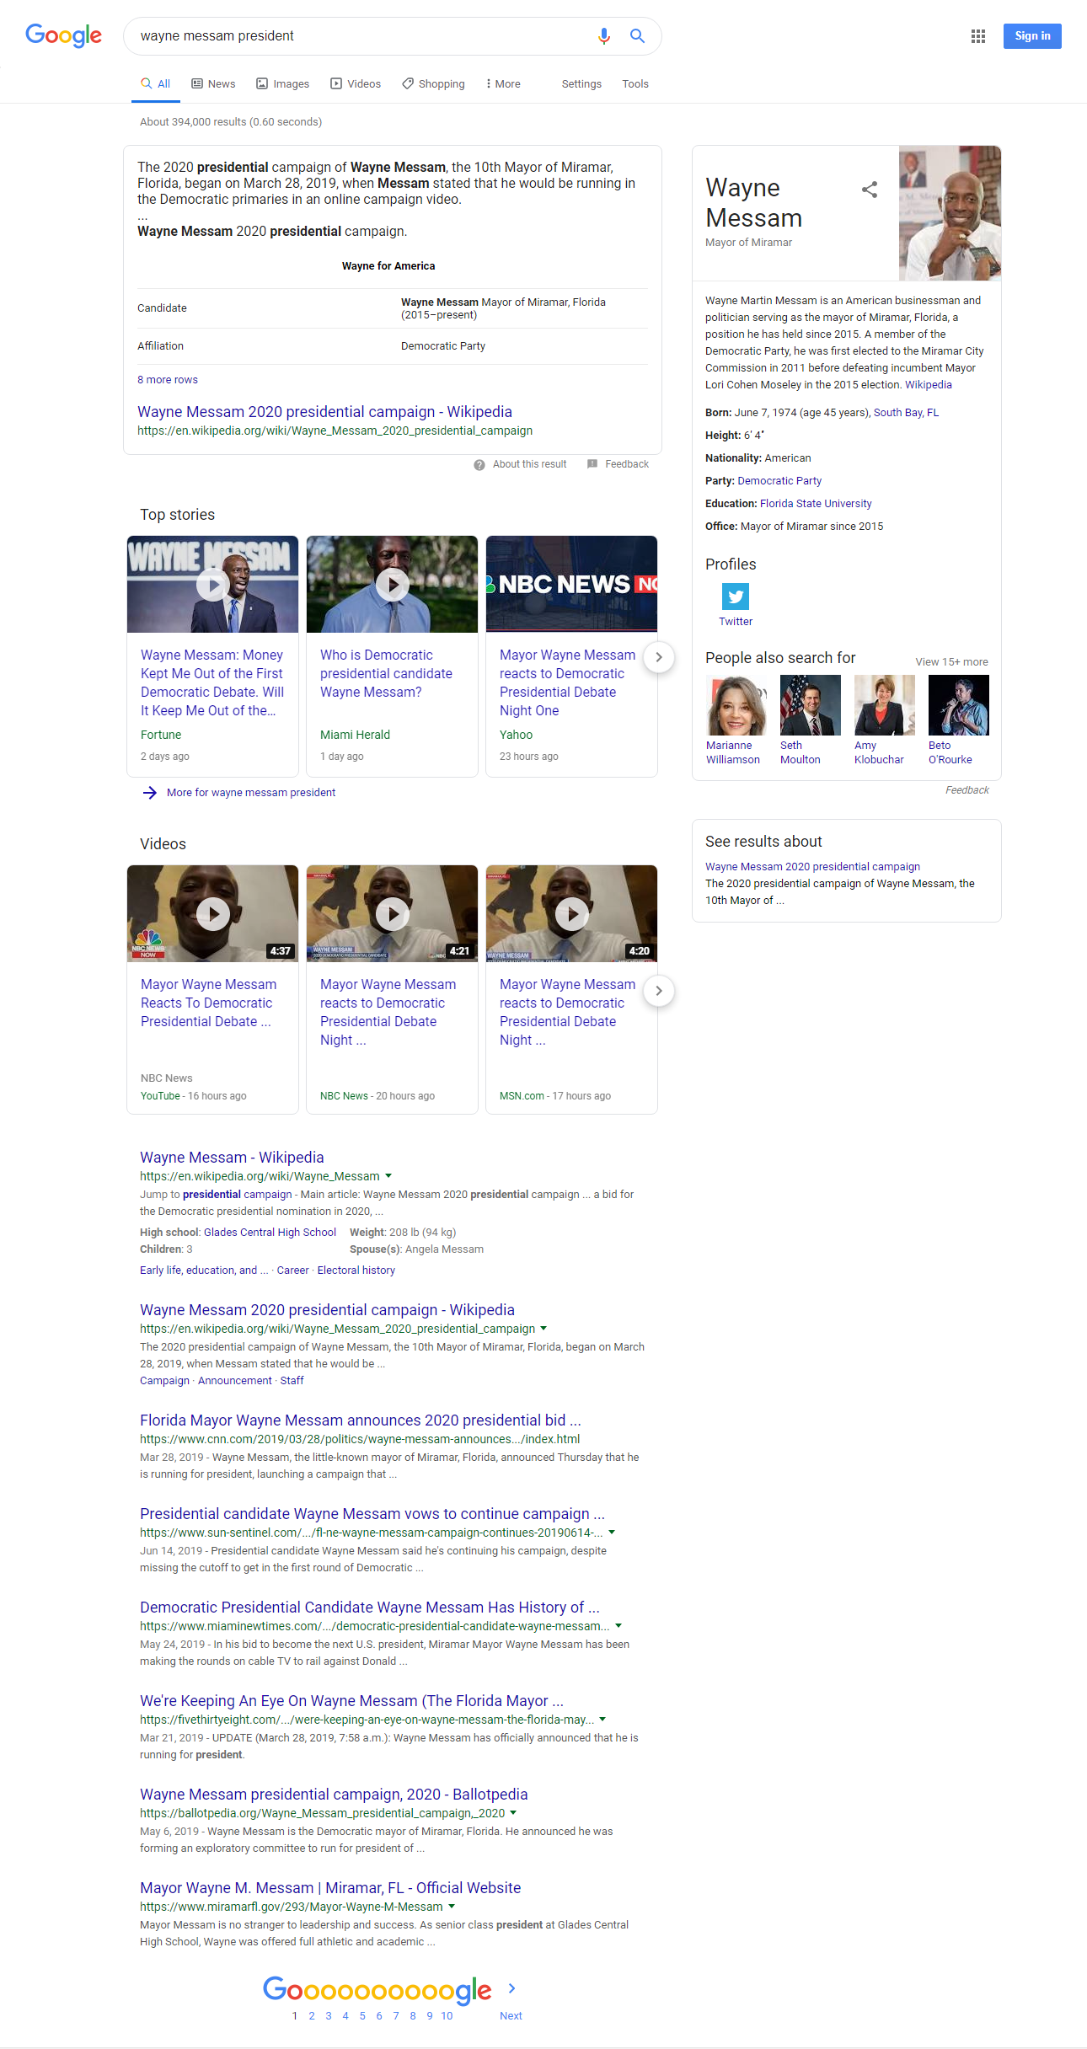This screenshot has height=2049, width=1087.
Task: Click the Beto O'Rourke thumbnail
Action: click(958, 705)
